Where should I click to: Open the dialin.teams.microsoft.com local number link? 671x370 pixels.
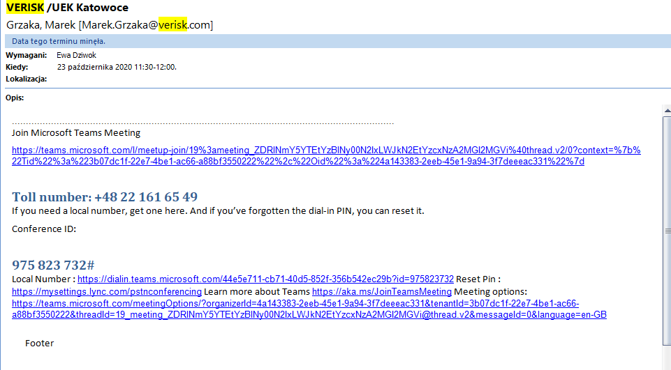click(265, 279)
